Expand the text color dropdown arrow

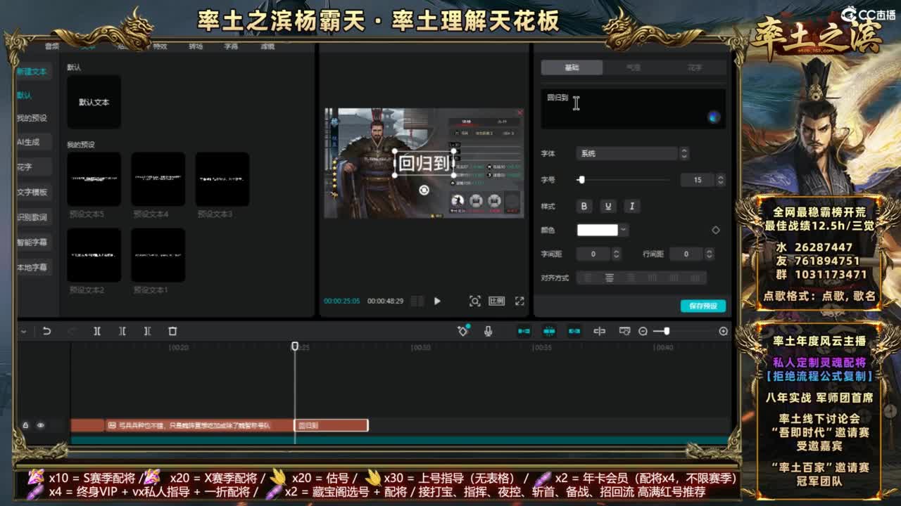point(624,230)
